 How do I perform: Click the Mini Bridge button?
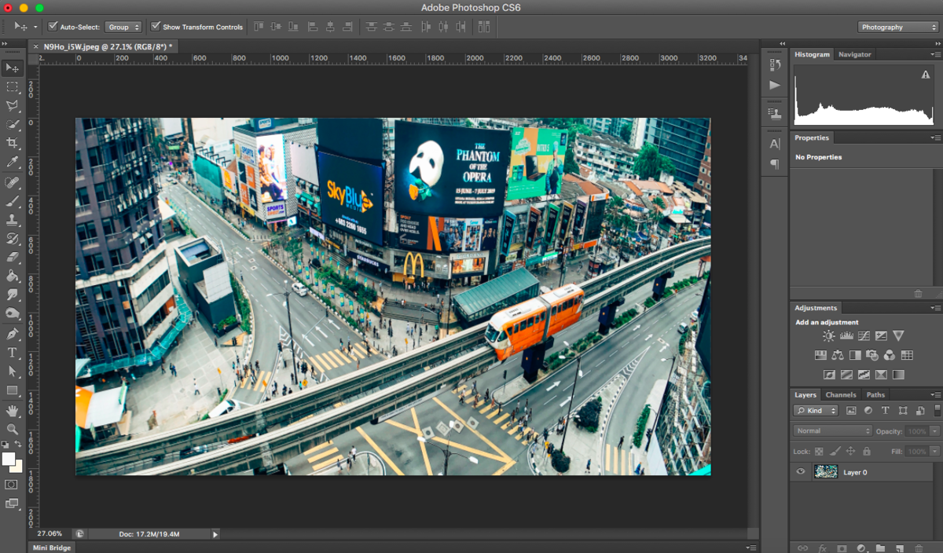[x=50, y=547]
